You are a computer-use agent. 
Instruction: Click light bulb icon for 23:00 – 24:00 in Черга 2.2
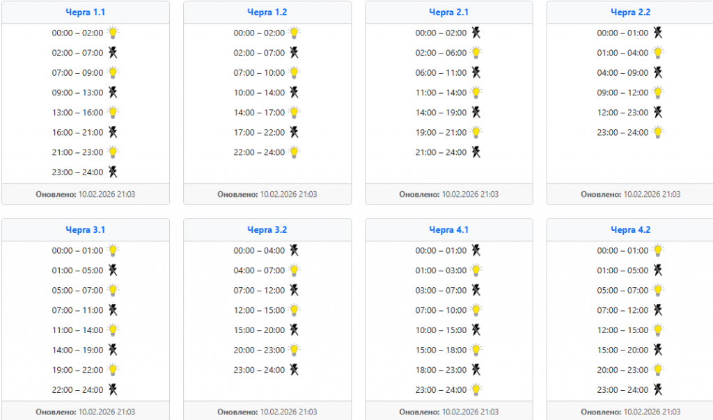pos(658,132)
